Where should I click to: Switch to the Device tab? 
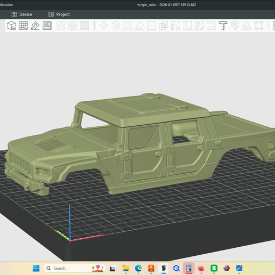[x=22, y=14]
